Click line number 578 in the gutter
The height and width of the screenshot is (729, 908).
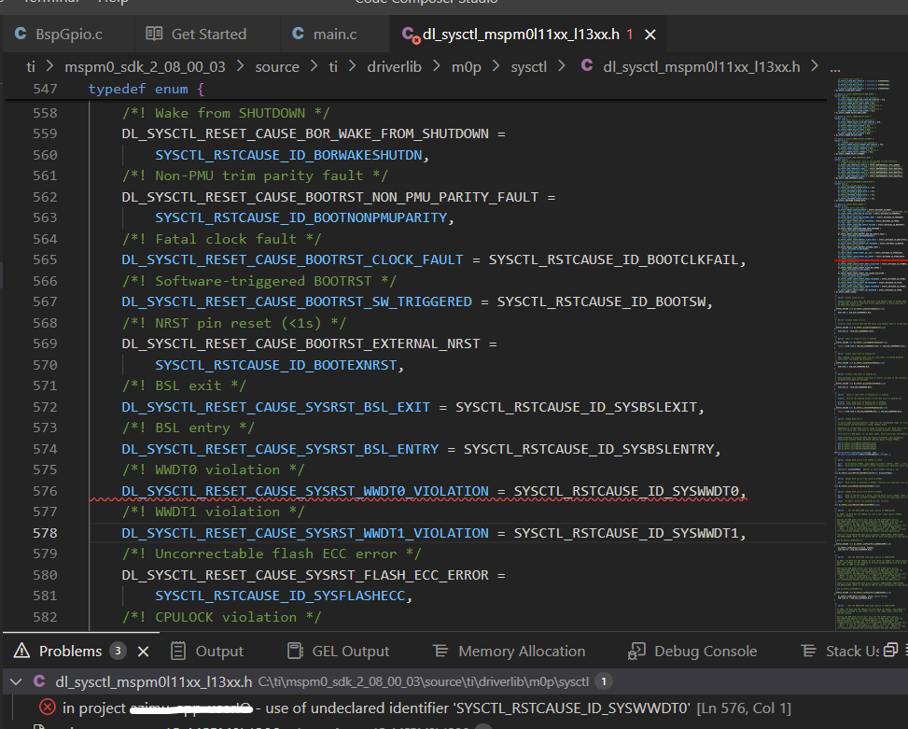(x=45, y=533)
